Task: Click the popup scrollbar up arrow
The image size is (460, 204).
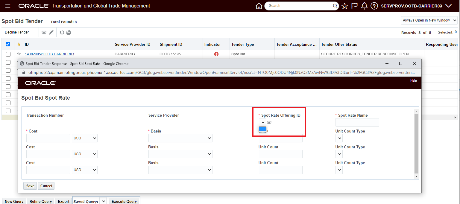Action: (x=416, y=111)
